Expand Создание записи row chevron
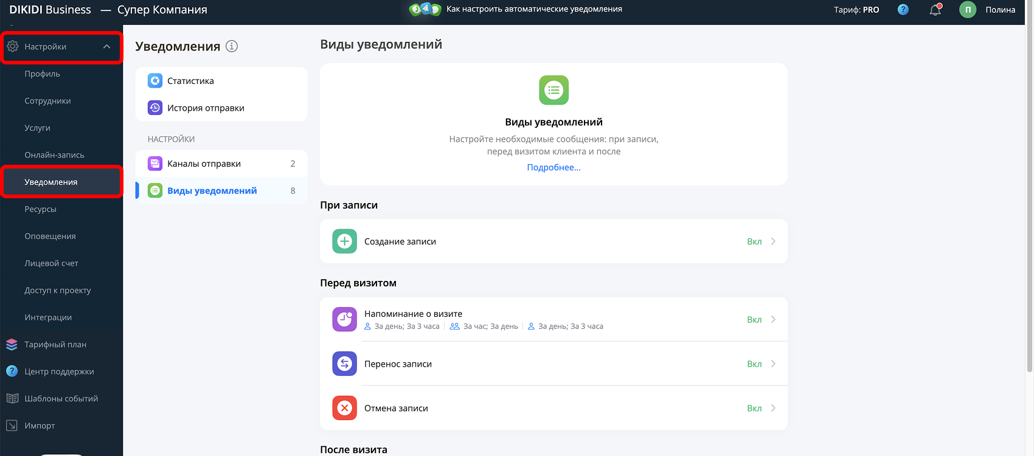 click(x=773, y=241)
